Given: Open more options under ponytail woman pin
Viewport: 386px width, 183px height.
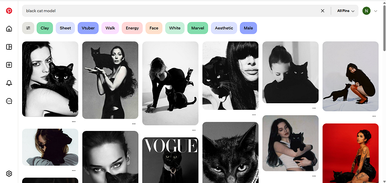Looking at the screenshot, I should (x=314, y=108).
